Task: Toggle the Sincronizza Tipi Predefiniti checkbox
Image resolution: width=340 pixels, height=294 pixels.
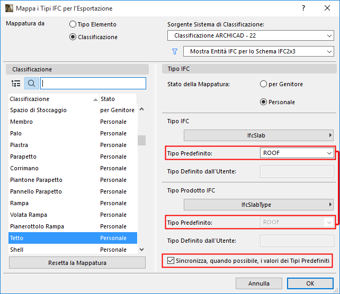Action: point(171,261)
